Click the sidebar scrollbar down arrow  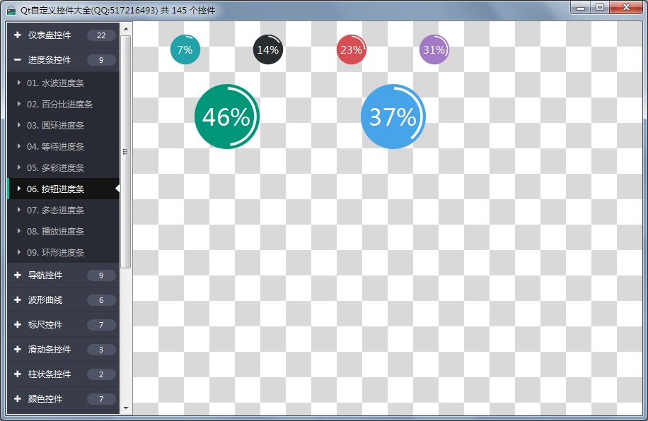pyautogui.click(x=126, y=408)
